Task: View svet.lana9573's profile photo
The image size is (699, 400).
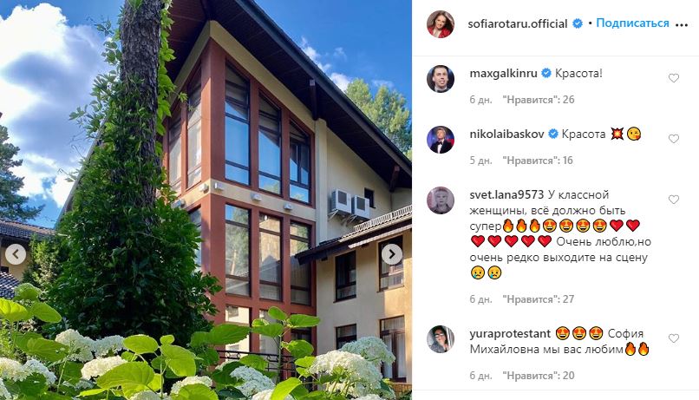Action: pos(441,200)
